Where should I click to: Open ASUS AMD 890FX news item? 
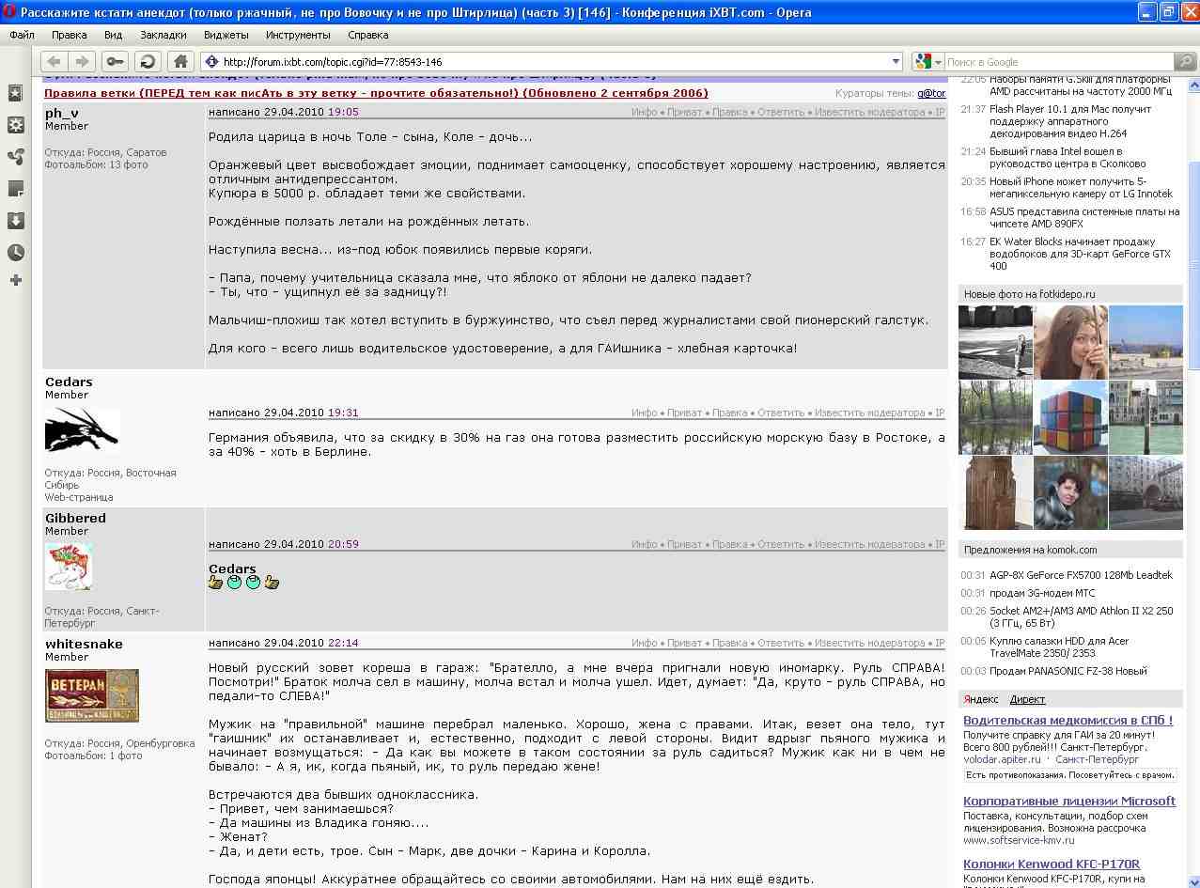point(1084,217)
